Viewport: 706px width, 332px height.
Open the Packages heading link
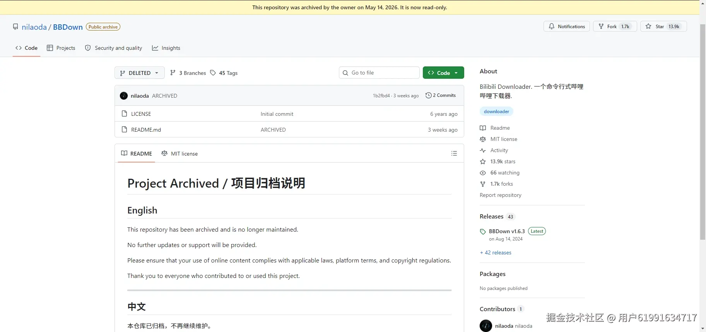coord(492,274)
